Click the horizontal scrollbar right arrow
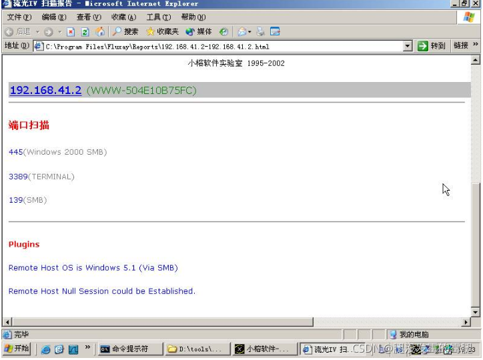The image size is (483, 360). (x=466, y=322)
